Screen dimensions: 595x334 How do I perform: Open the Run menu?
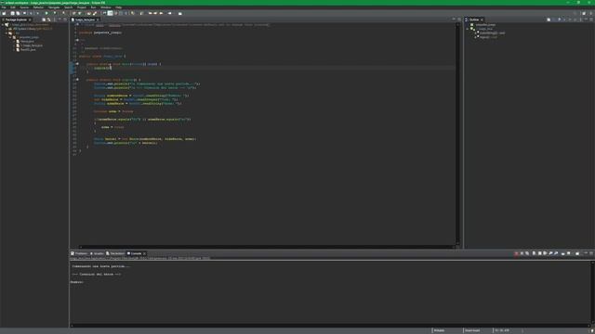[x=93, y=7]
